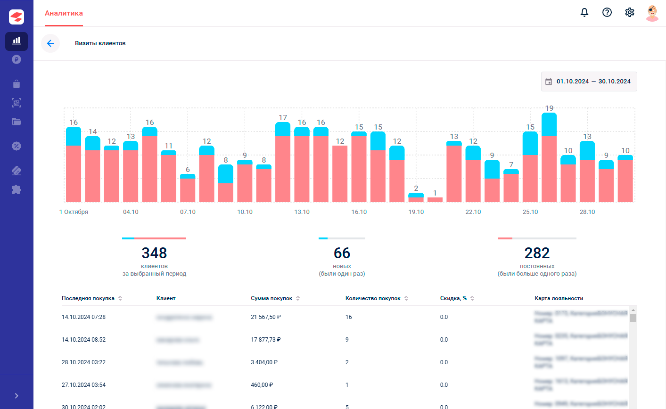Click the progress bar above 348

click(154, 238)
